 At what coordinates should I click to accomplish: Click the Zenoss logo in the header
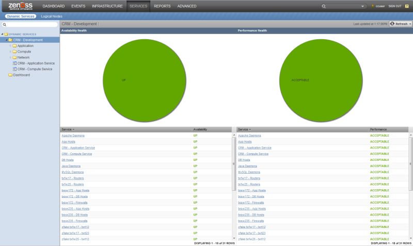pyautogui.click(x=20, y=6)
